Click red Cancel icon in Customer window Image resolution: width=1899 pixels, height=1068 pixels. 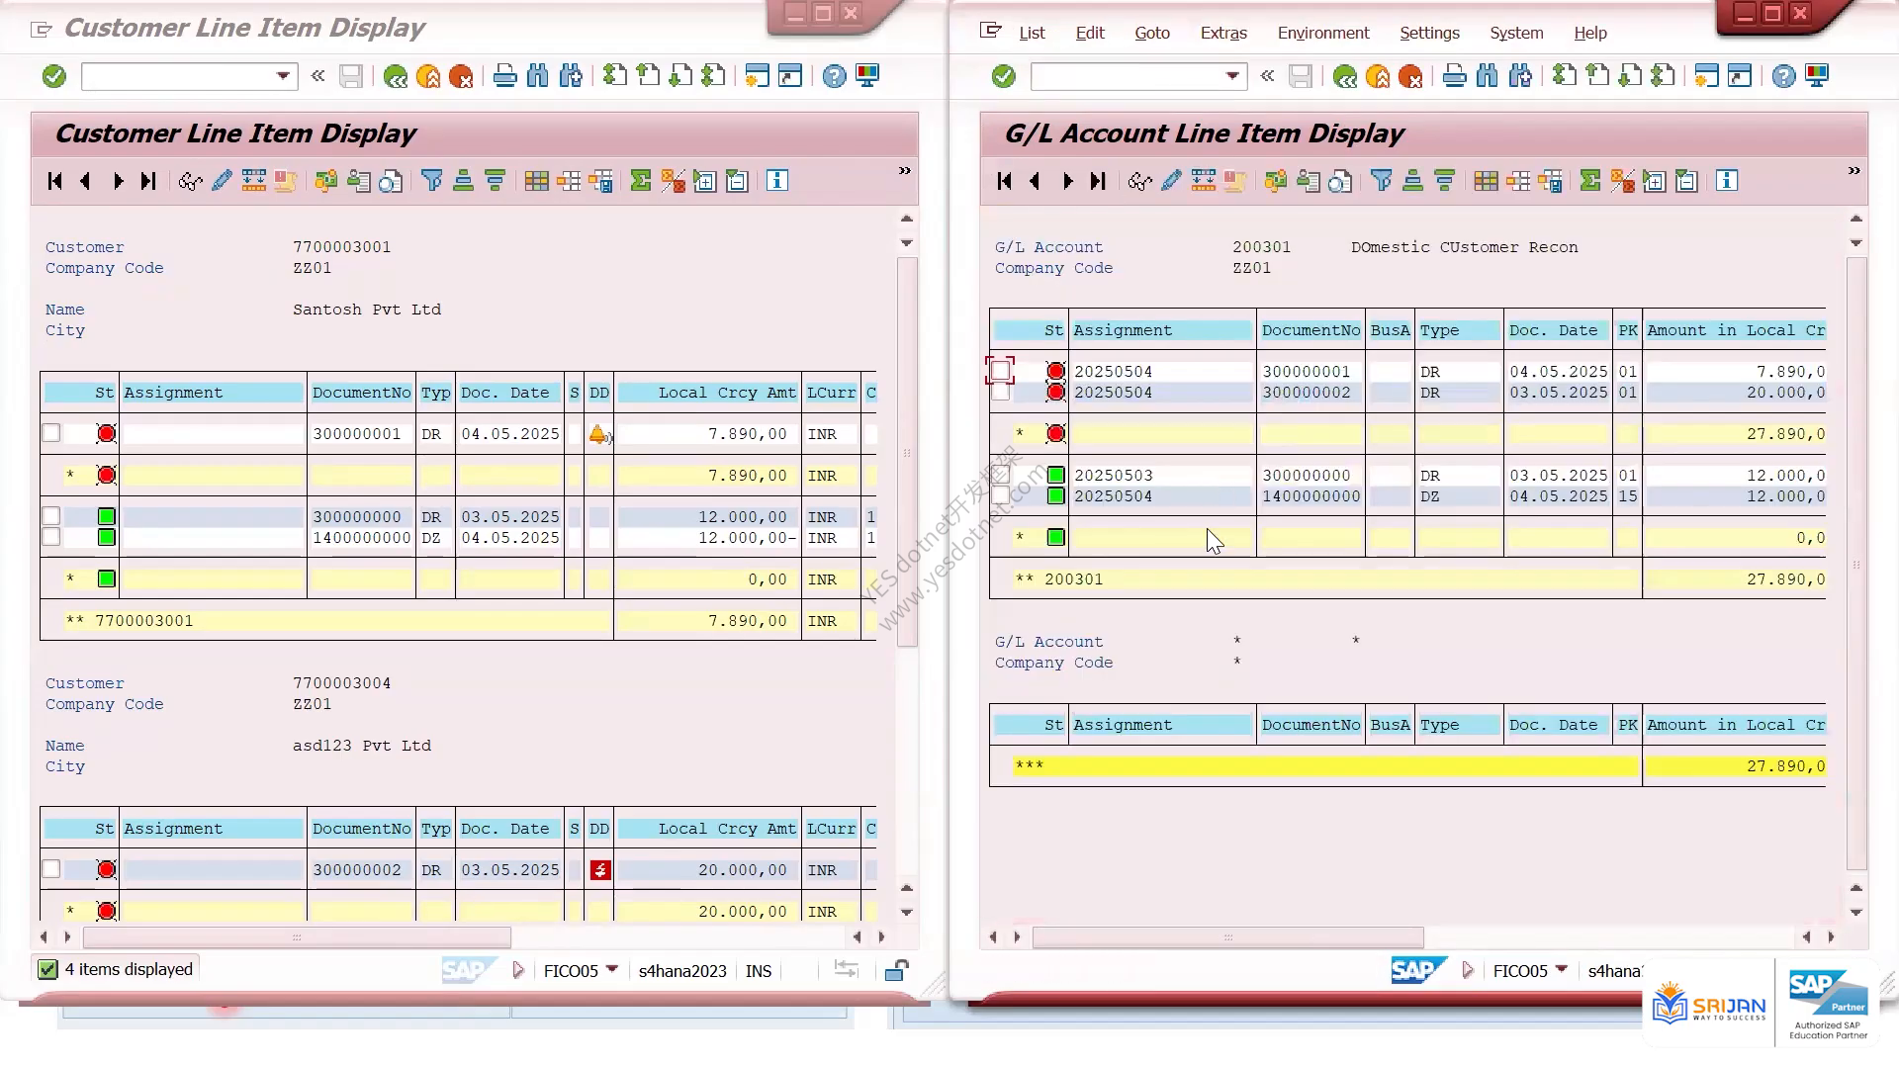click(461, 76)
